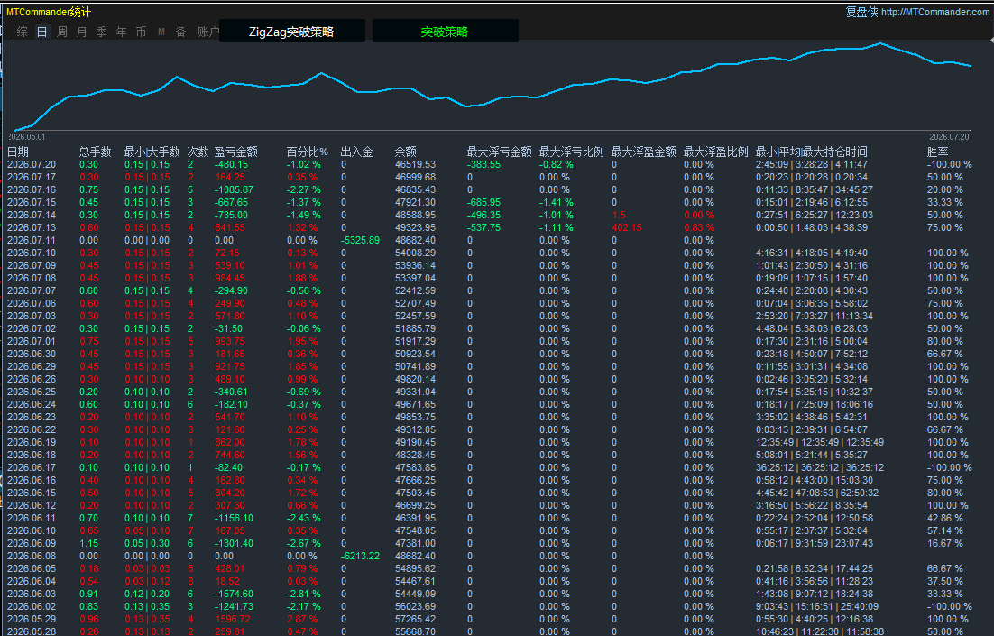Open the 季 quarterly statistics tab
The image size is (994, 636).
(x=101, y=32)
